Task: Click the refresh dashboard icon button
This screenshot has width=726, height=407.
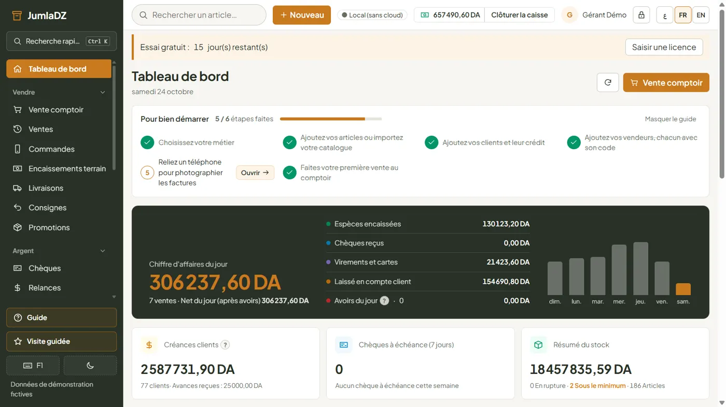Action: pos(608,82)
